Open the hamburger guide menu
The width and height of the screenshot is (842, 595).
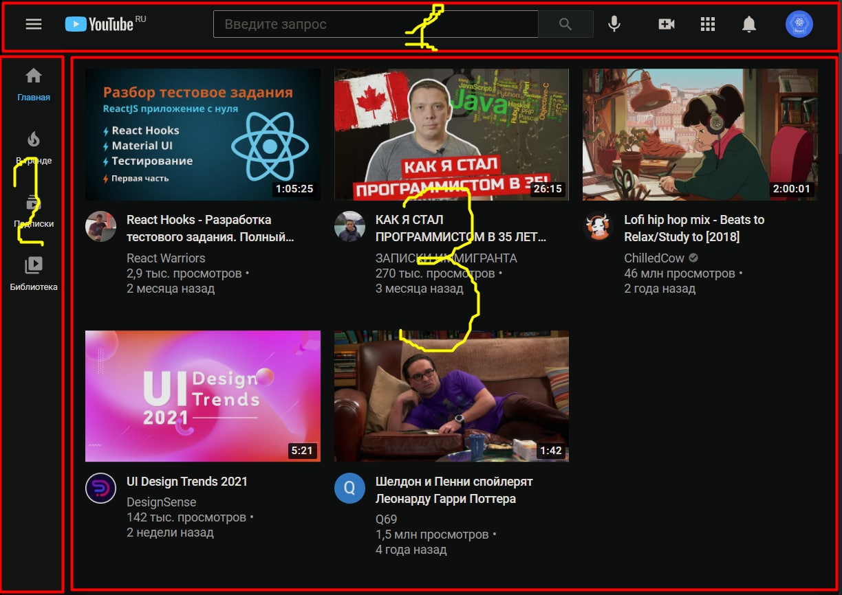(34, 24)
